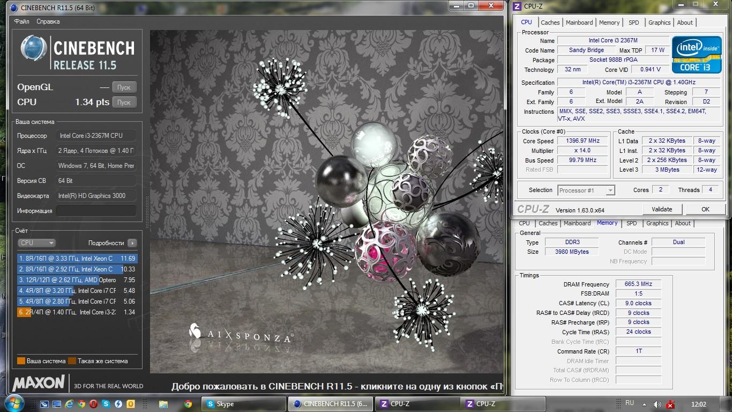Switch to Memory tab in top CPU-Z

coord(609,23)
